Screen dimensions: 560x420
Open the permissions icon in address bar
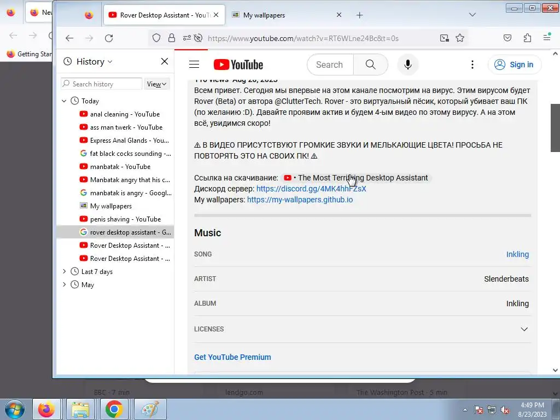[x=186, y=38]
